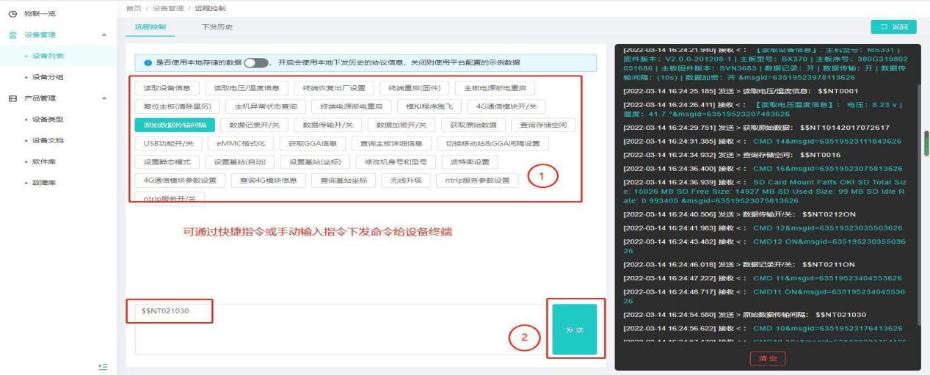Collapse the 设备管理 menu chevron

103,34
